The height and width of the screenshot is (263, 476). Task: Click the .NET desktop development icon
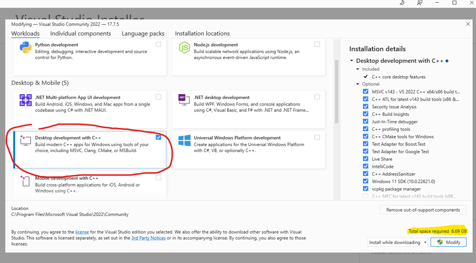tap(184, 100)
